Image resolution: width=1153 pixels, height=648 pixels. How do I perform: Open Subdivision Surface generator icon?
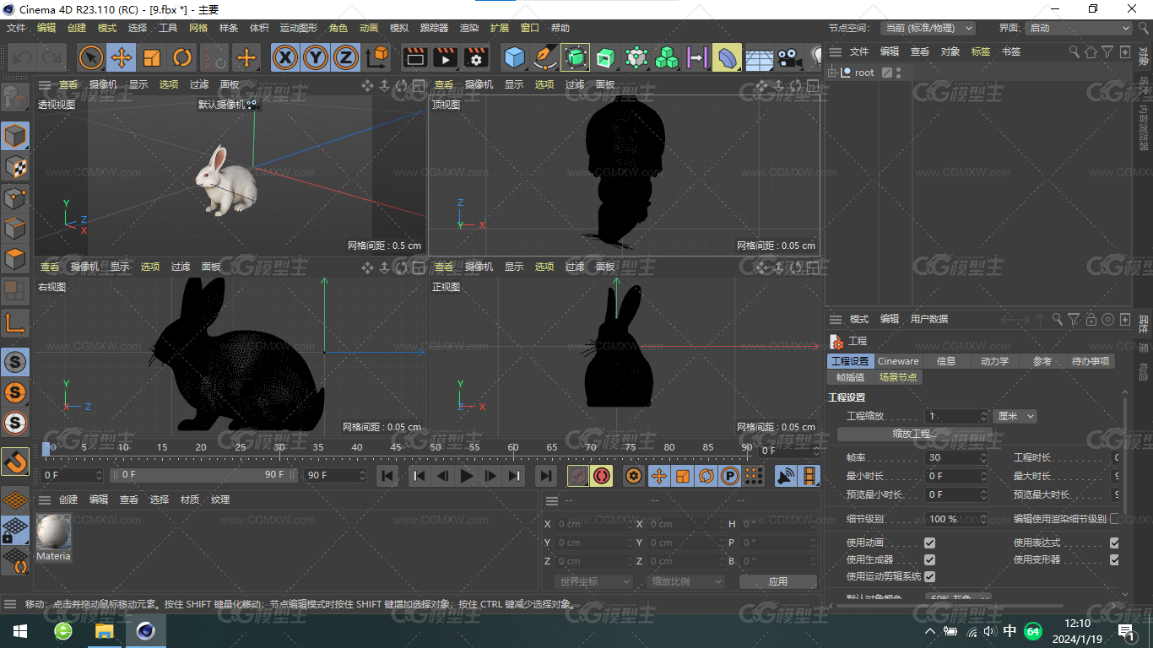575,57
